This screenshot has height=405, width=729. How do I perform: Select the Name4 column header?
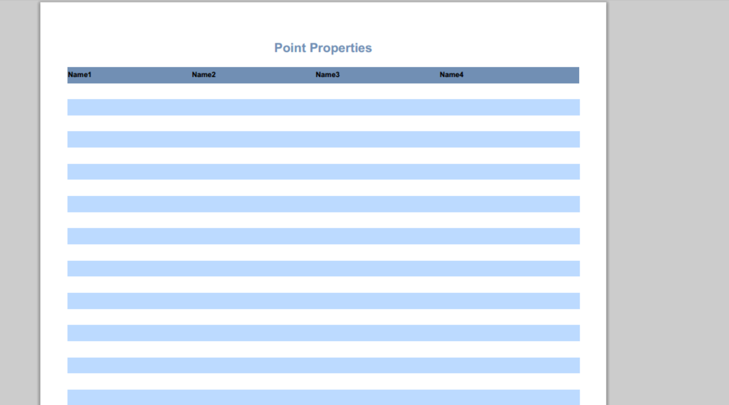pyautogui.click(x=451, y=75)
